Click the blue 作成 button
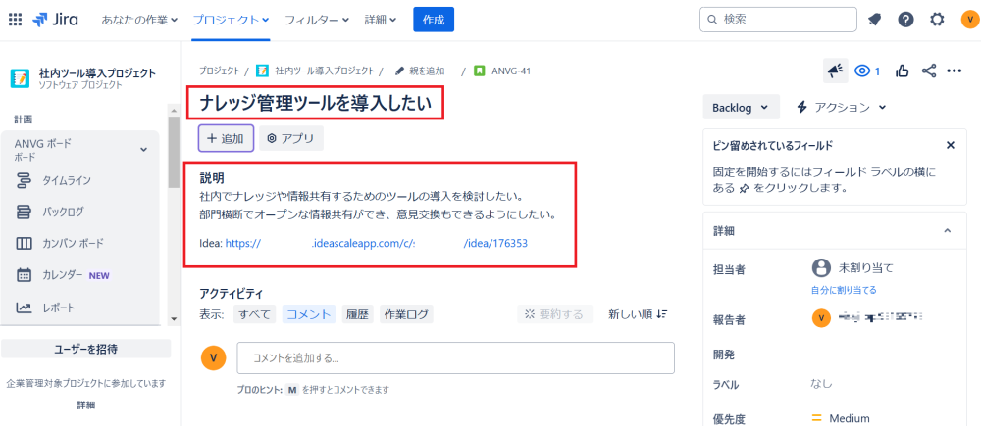The width and height of the screenshot is (981, 426). [434, 20]
